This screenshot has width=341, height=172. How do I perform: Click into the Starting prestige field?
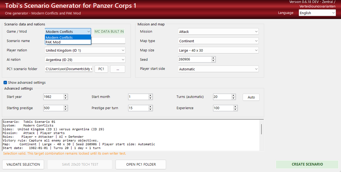coord(54,108)
